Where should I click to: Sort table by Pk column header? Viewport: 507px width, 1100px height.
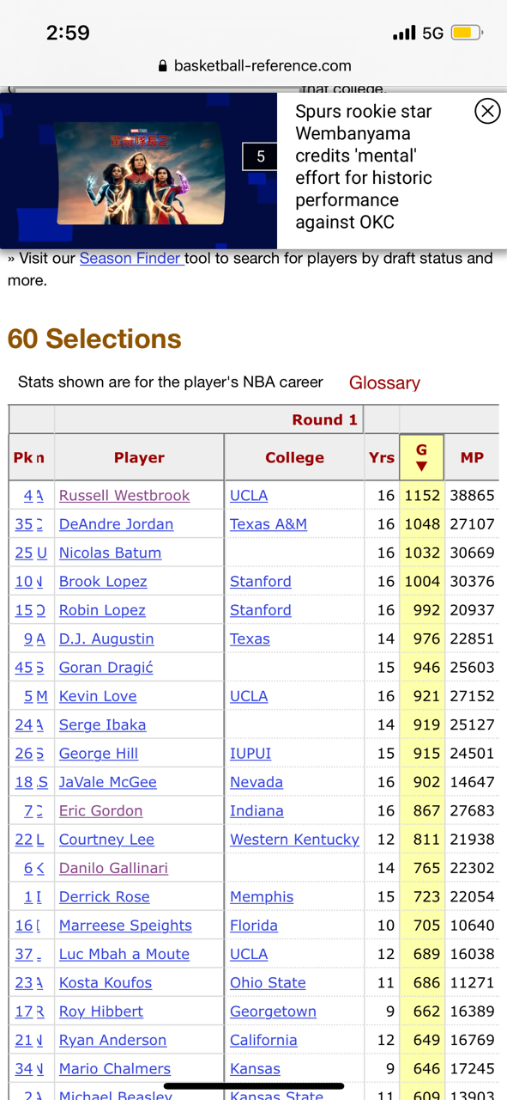coord(23,458)
